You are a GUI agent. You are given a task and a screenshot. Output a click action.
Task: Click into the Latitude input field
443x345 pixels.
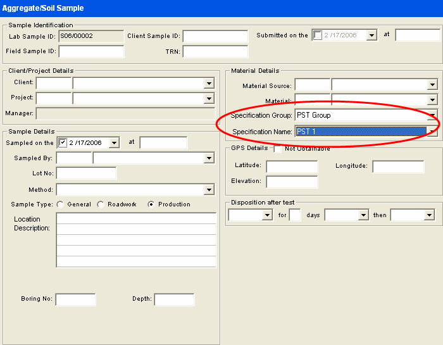pyautogui.click(x=292, y=166)
